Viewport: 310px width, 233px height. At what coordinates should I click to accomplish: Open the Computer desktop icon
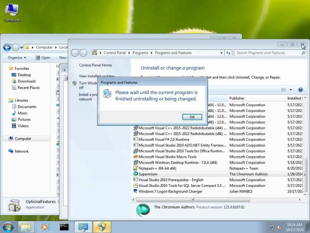pos(12,12)
